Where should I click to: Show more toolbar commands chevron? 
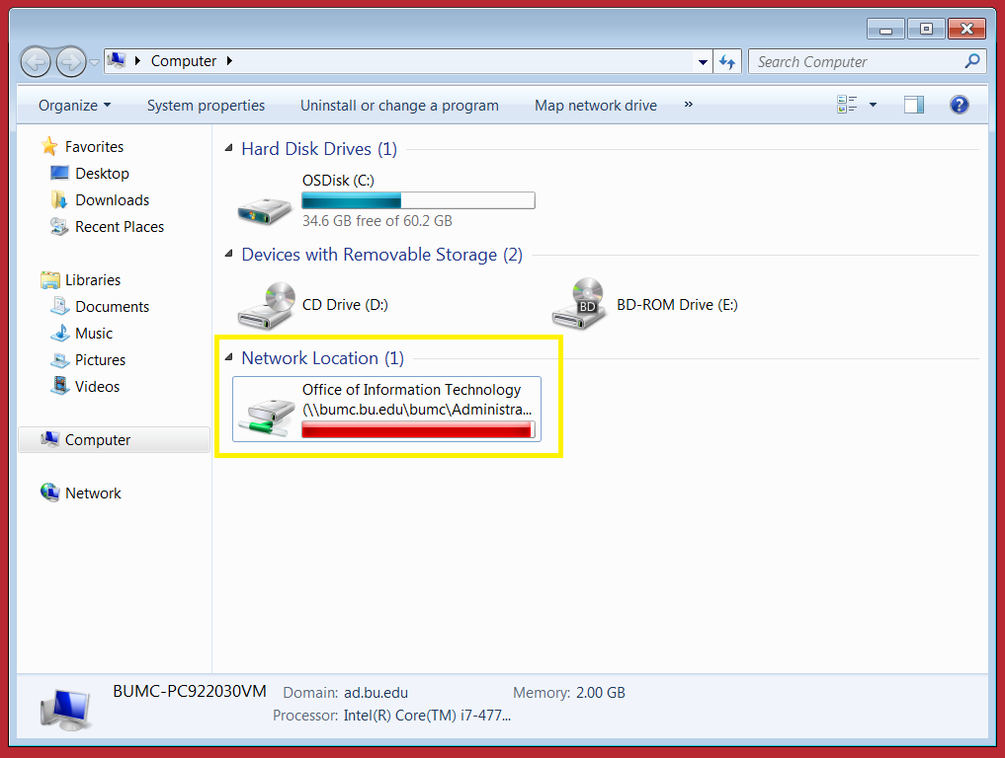point(689,105)
